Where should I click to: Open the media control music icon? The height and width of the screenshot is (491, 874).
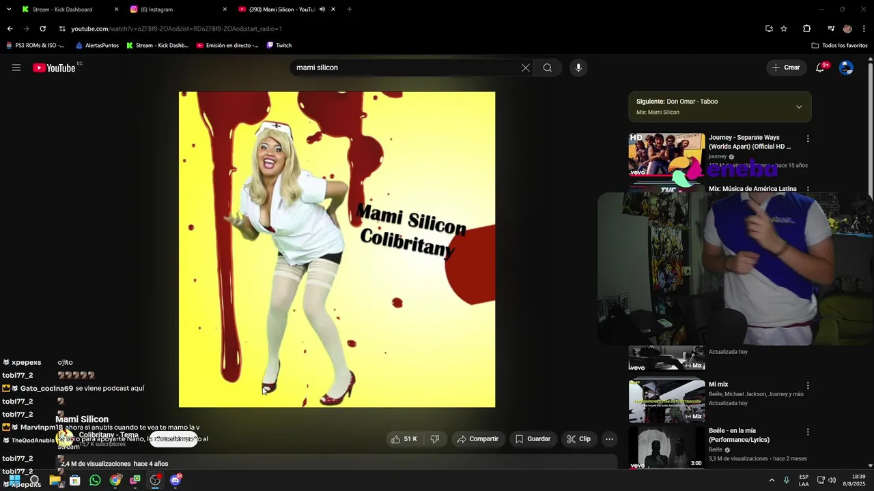(831, 29)
